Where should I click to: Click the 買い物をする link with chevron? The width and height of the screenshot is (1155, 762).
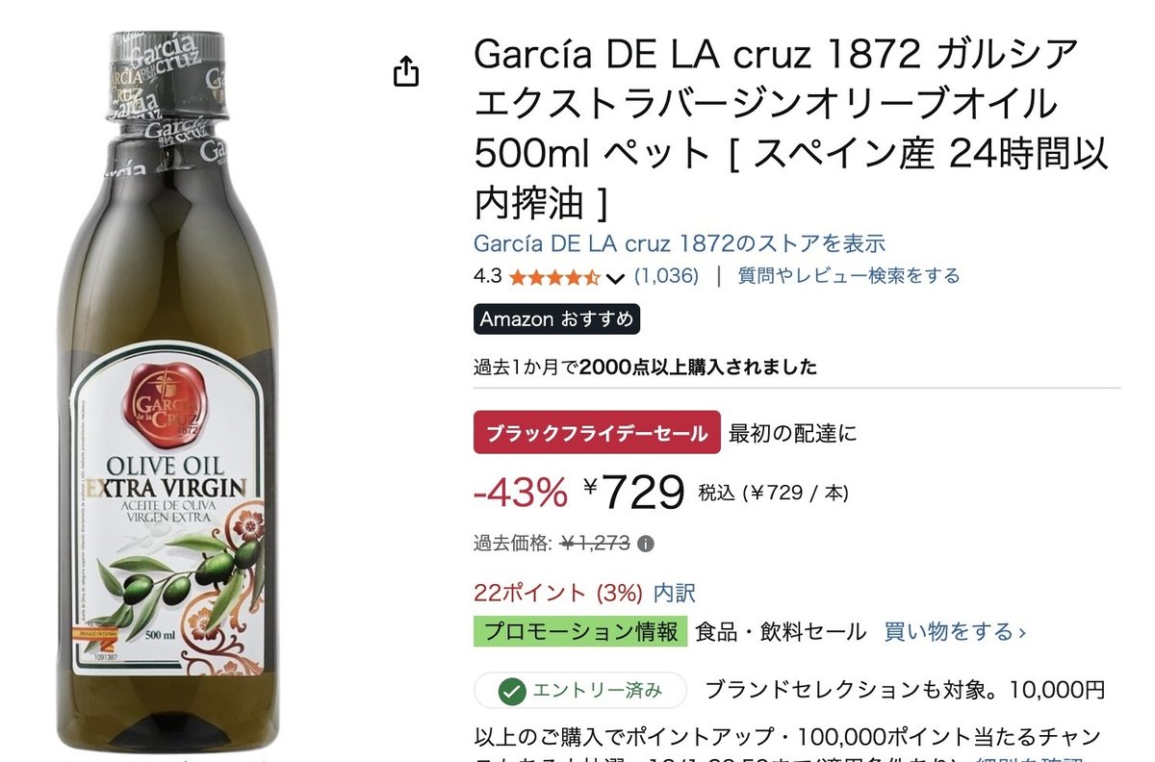[955, 632]
